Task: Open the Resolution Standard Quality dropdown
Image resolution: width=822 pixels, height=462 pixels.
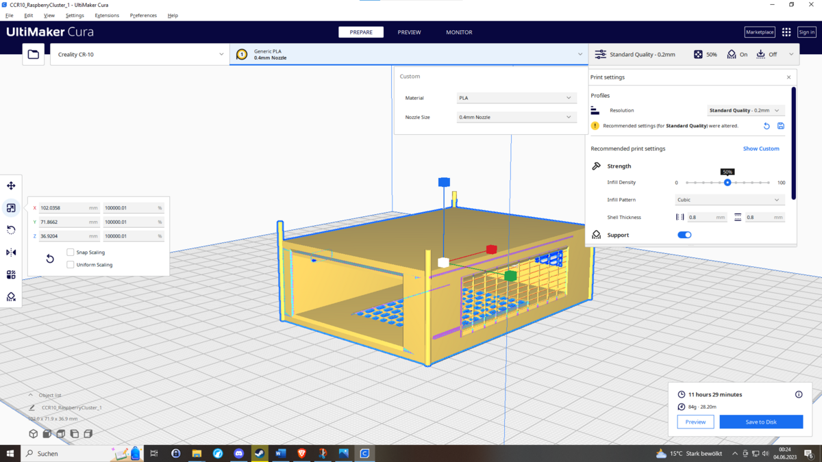Action: tap(745, 110)
